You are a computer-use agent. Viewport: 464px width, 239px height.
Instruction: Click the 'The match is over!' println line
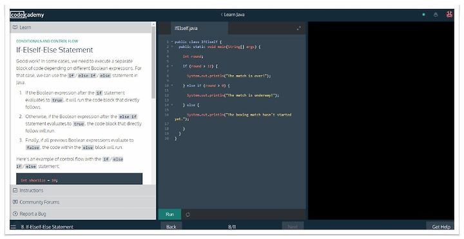(229, 76)
